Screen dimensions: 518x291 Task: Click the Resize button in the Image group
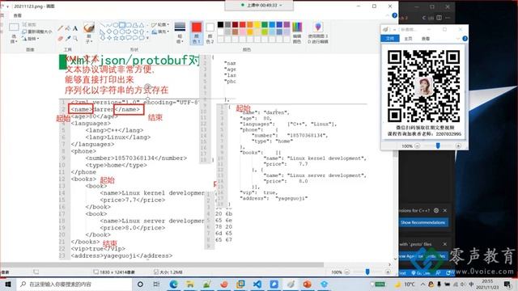[x=37, y=32]
